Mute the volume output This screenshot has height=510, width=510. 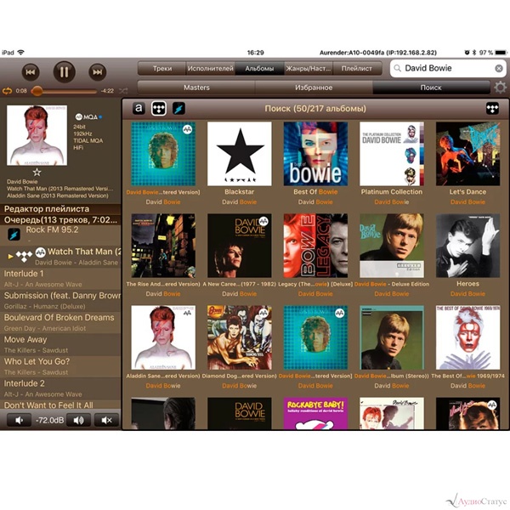coord(106,420)
